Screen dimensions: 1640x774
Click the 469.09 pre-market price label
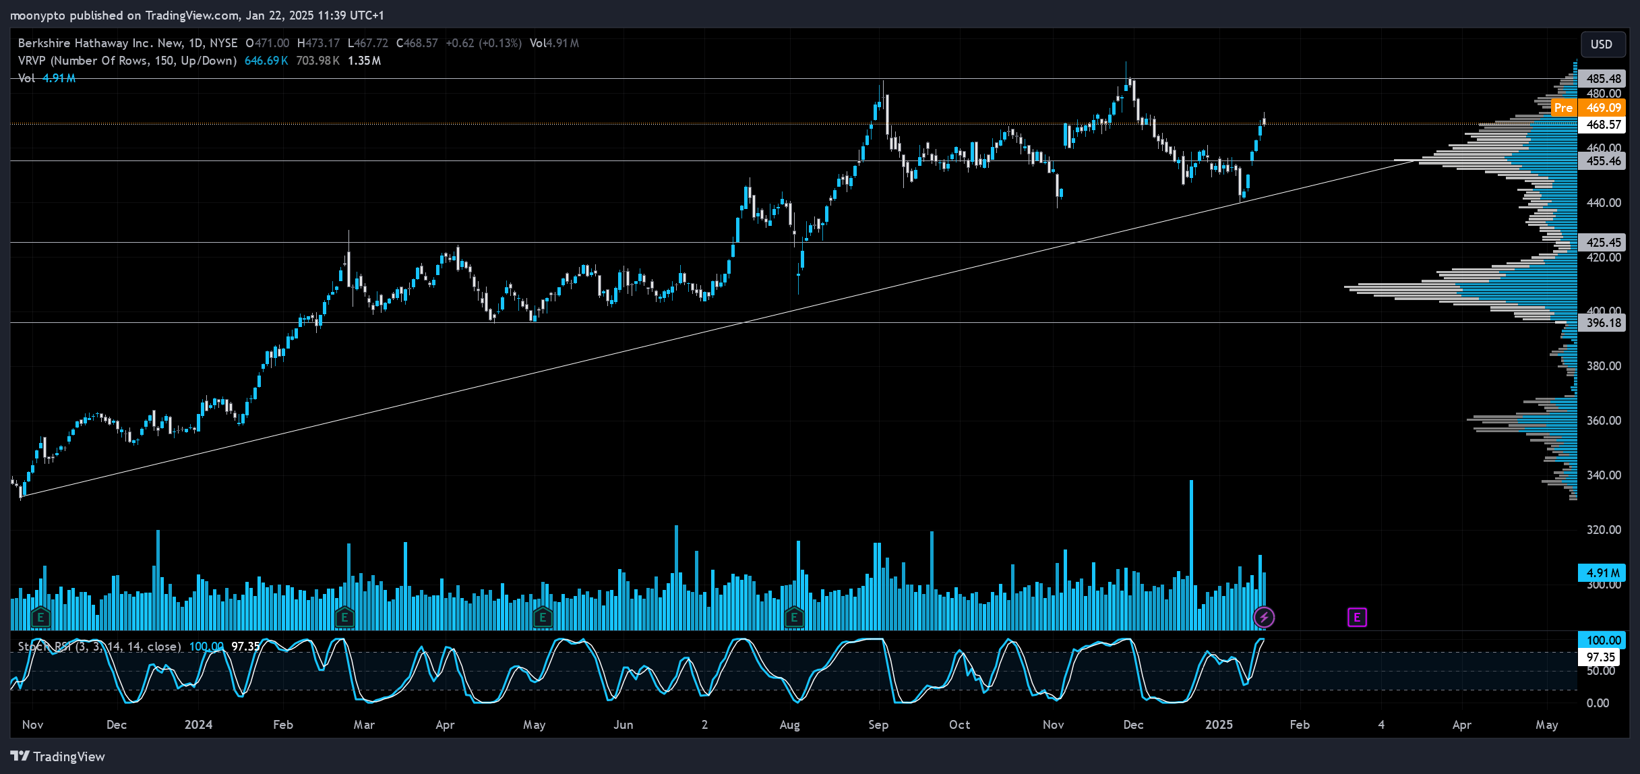pos(1603,108)
